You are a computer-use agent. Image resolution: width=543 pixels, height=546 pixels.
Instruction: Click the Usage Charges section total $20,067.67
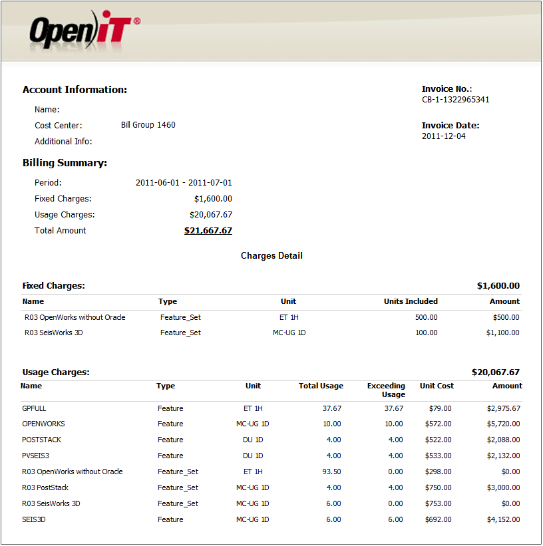[x=496, y=372]
